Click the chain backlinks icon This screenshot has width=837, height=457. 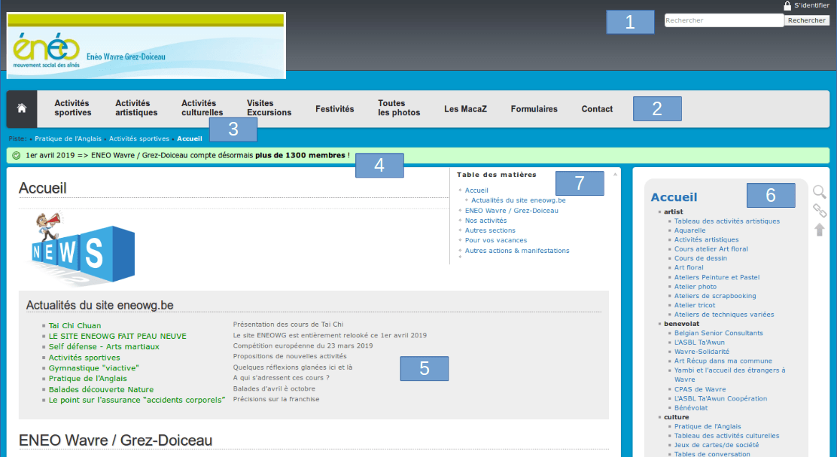coord(820,210)
